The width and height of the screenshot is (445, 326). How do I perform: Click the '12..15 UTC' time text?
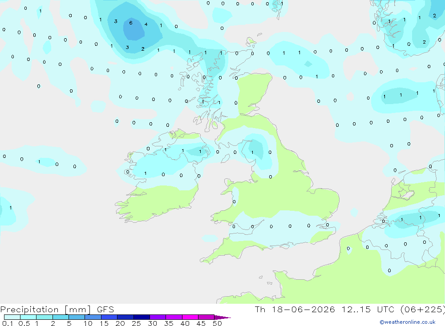tap(368, 309)
